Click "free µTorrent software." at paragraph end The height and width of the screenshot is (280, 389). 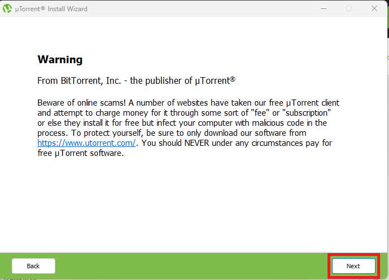pos(80,153)
